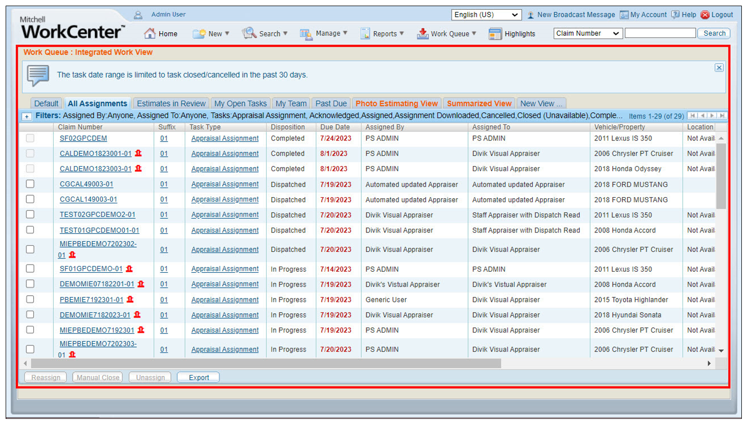Click the Work Queue download icon
Screen dimensions: 748x425
click(423, 34)
